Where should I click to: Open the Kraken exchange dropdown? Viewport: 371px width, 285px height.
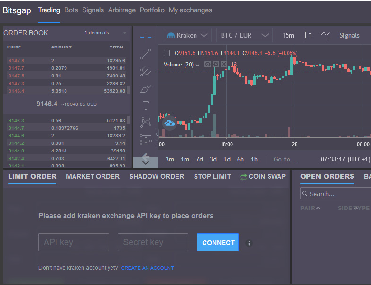(x=187, y=35)
